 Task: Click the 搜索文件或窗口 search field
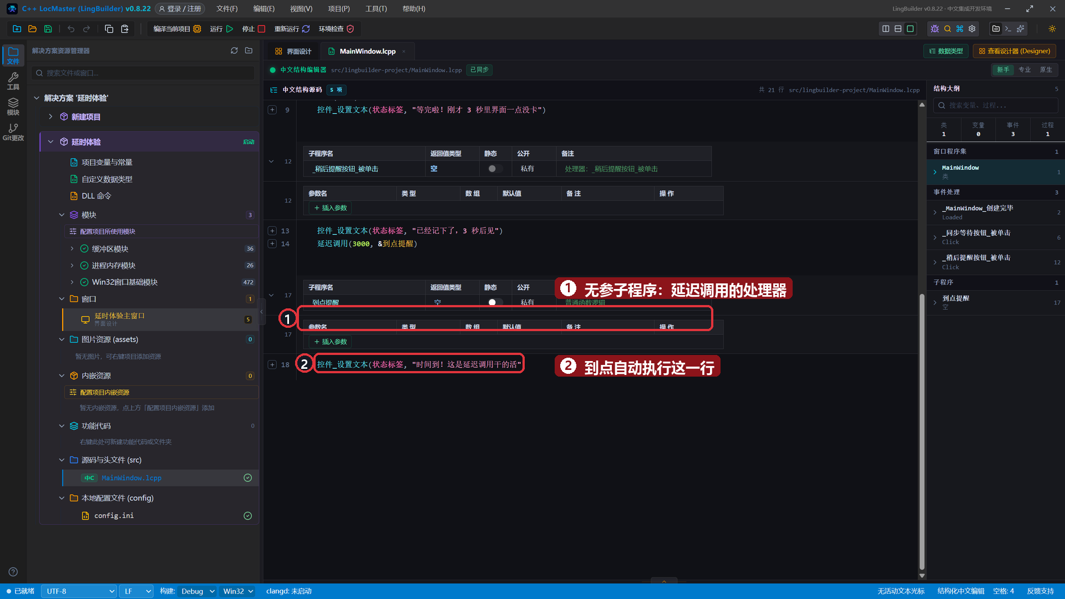pos(143,73)
